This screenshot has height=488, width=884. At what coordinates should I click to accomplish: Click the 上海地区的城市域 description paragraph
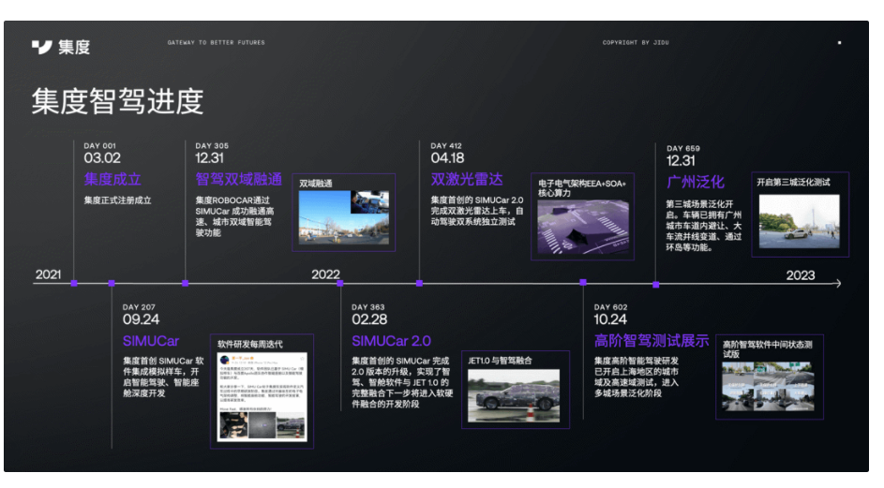point(637,377)
